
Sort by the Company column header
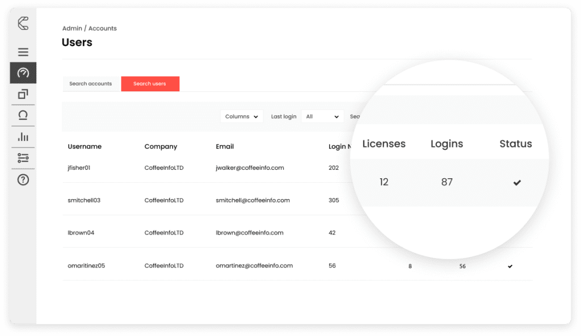[x=161, y=146]
